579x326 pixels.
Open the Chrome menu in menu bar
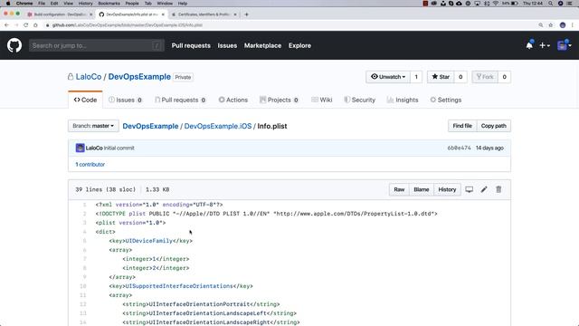[x=24, y=4]
